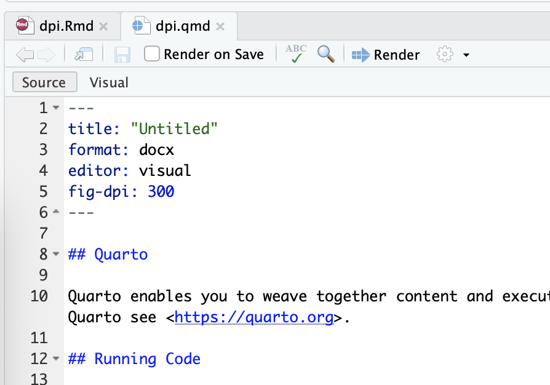Click the Render button
The height and width of the screenshot is (385, 550).
(386, 55)
